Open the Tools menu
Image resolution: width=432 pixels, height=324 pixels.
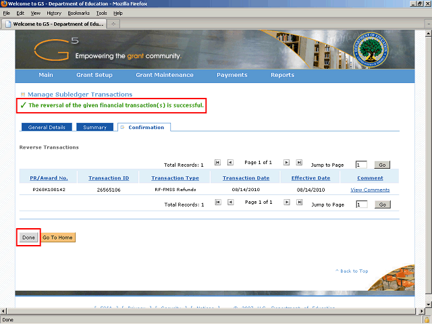(x=102, y=13)
